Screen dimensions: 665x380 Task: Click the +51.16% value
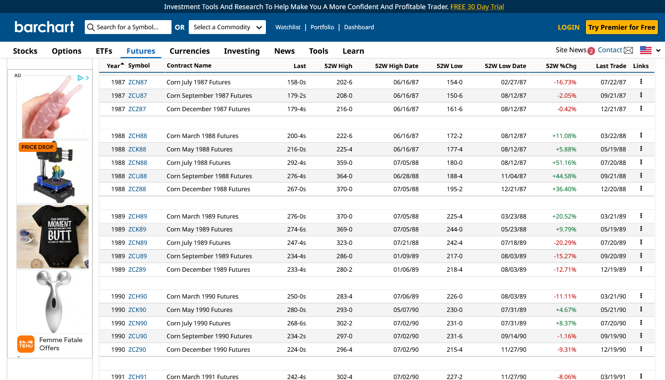564,162
